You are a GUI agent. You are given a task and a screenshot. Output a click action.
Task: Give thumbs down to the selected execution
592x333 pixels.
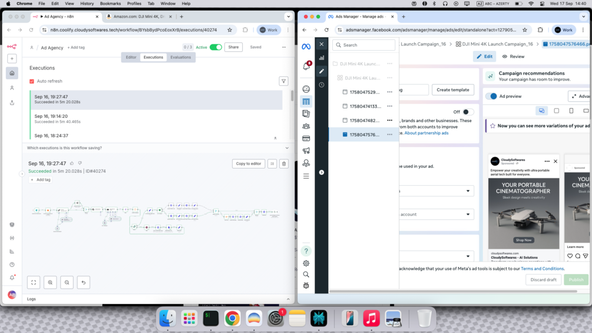coord(80,163)
